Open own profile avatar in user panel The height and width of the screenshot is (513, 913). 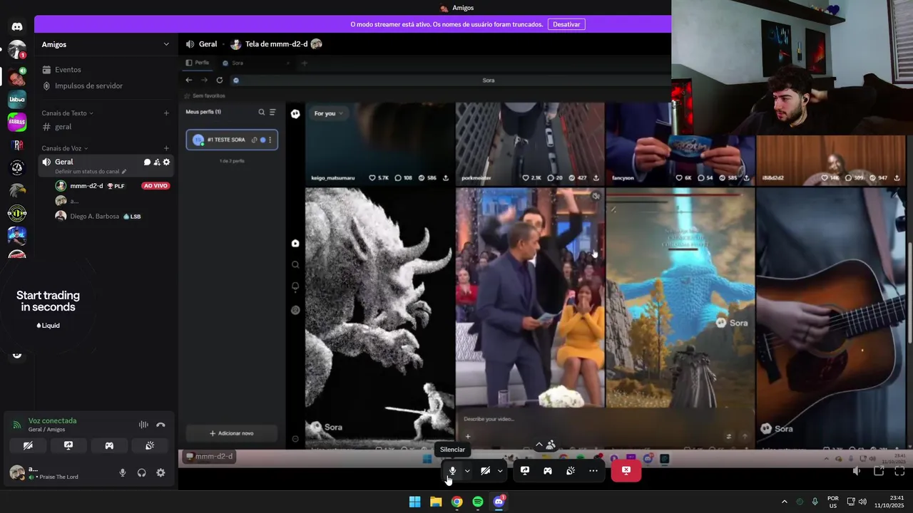click(x=17, y=472)
